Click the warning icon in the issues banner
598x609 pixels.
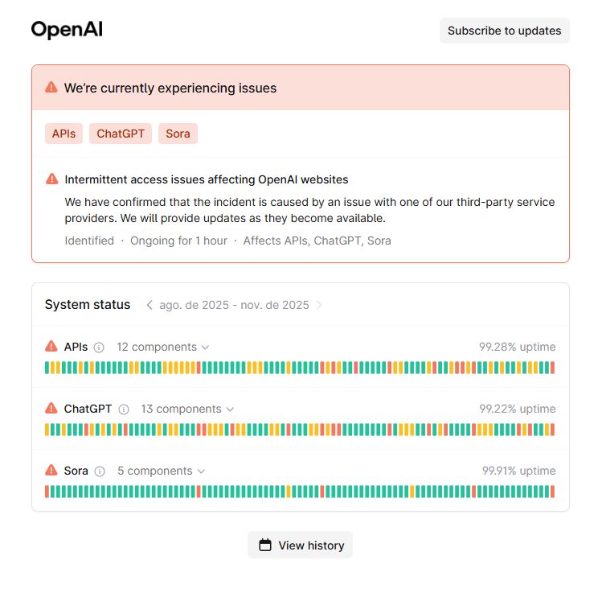tap(51, 88)
